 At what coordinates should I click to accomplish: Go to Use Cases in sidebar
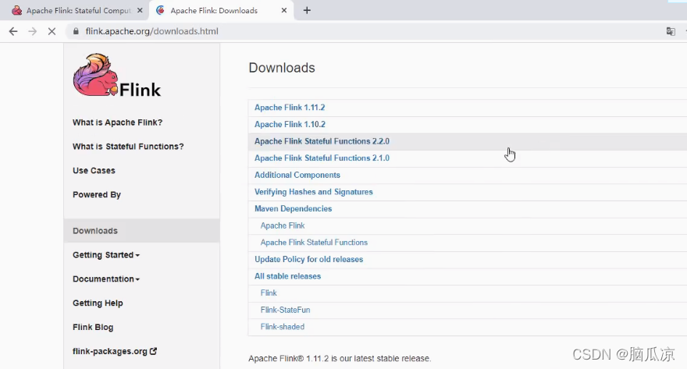(94, 171)
